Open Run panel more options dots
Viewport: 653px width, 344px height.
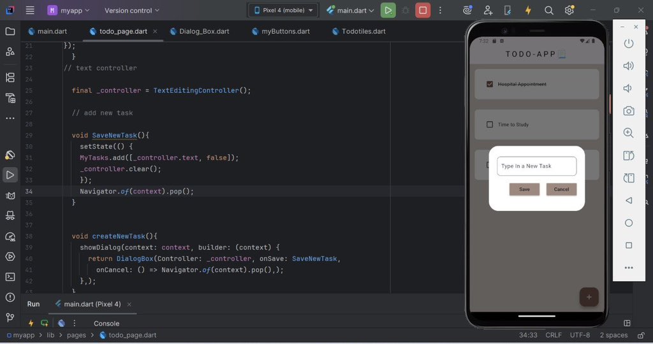74,323
